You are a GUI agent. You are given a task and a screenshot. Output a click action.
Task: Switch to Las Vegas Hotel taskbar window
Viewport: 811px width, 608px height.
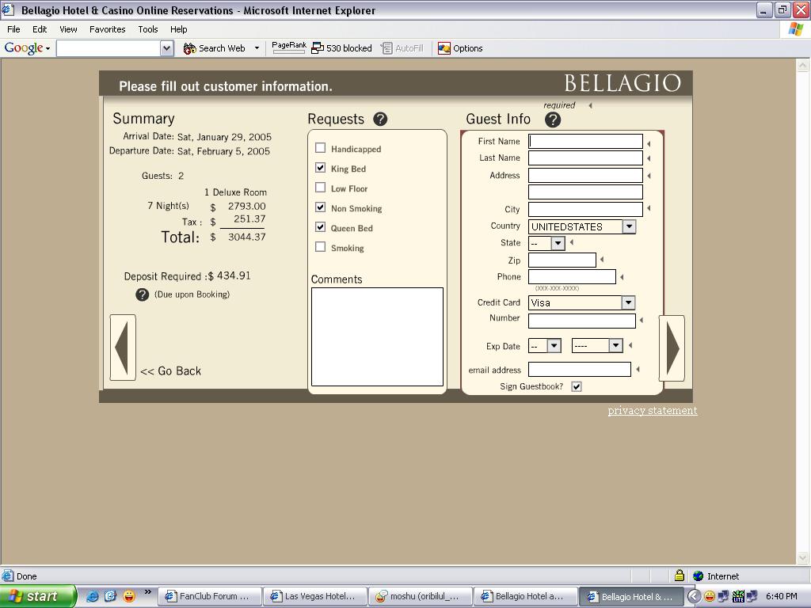coord(315,596)
